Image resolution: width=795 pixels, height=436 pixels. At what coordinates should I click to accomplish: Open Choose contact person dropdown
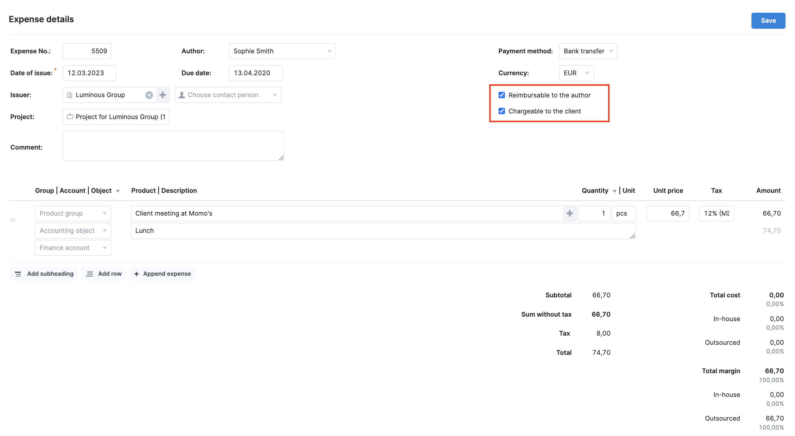[228, 95]
